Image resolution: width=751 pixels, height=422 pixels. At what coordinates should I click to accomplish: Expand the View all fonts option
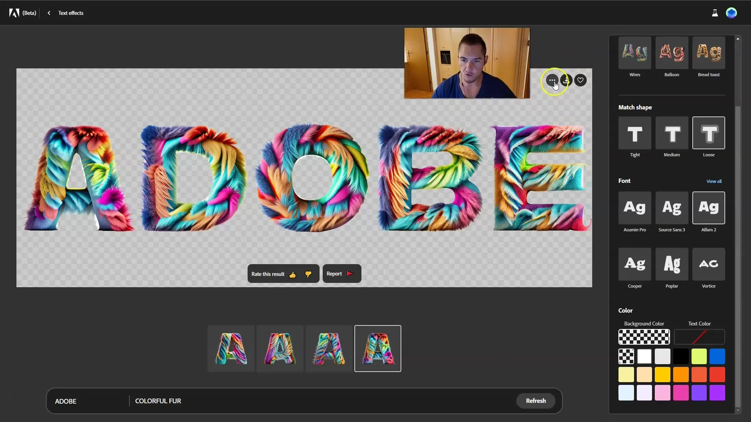[x=714, y=181]
